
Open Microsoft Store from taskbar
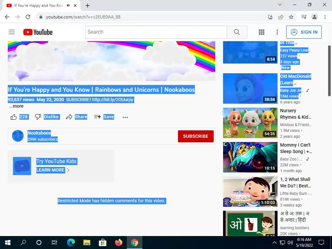pyautogui.click(x=103, y=243)
